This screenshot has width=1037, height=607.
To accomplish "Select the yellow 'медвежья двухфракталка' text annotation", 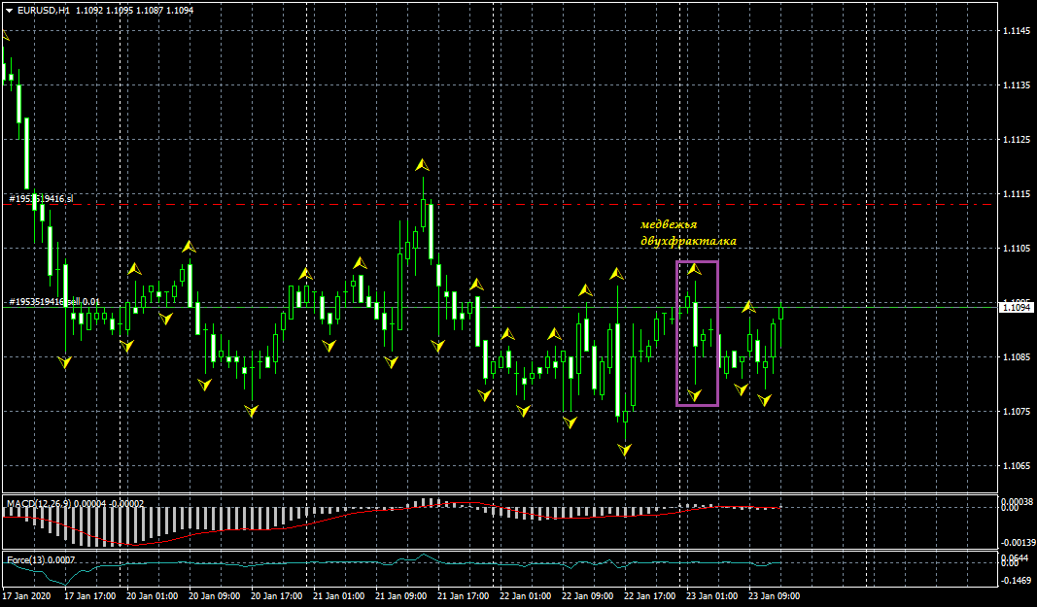I will 688,232.
